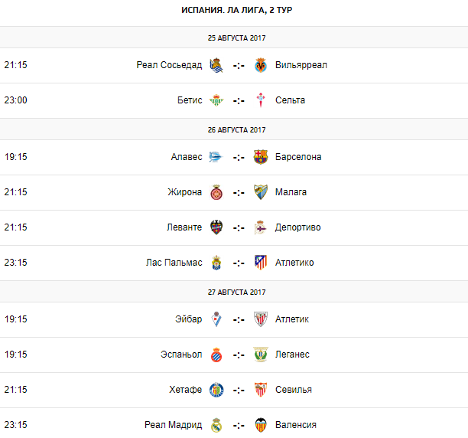Open the Лас Пальмас team link
468x438 pixels.
tap(174, 263)
